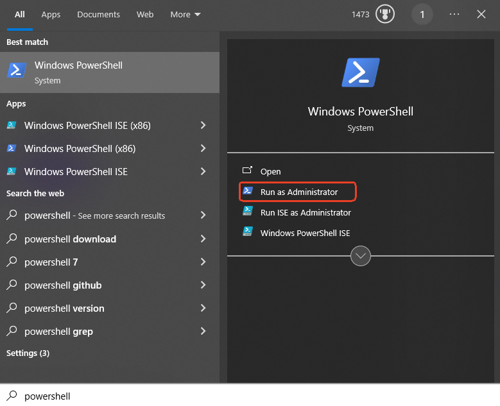Expand the powershell download chevron

pyautogui.click(x=203, y=239)
